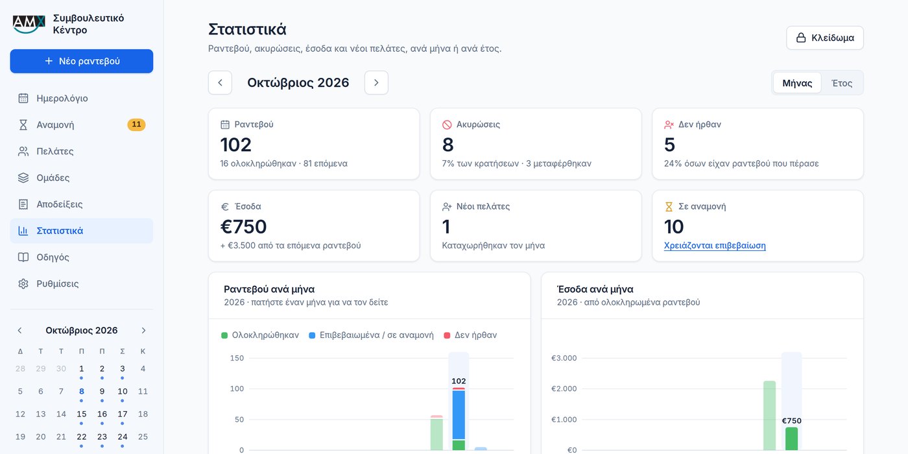908x454 pixels.
Task: Click green legend swatch for Ολοκληρώθηκαν
Action: tap(224, 335)
